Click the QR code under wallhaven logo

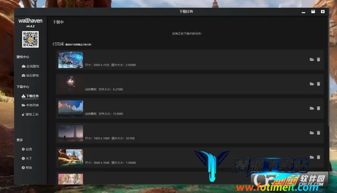pos(30,39)
